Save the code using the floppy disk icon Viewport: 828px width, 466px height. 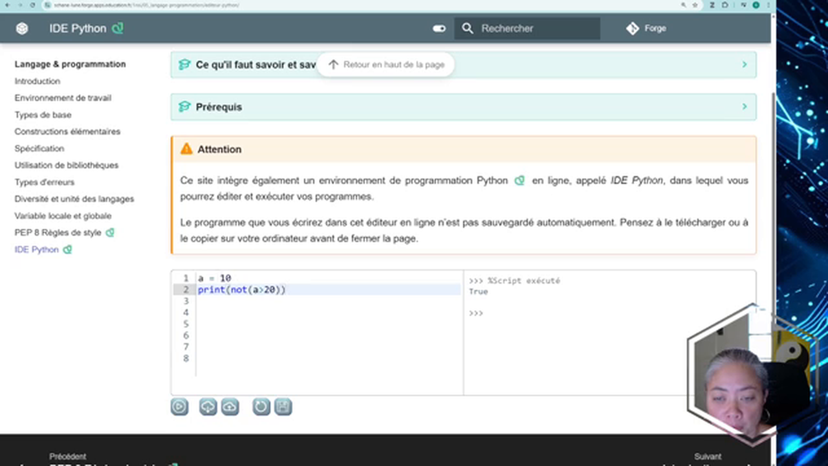(283, 406)
